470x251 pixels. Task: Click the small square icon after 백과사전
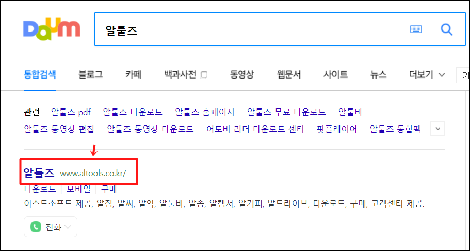pyautogui.click(x=204, y=75)
